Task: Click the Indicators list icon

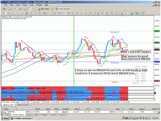Action: 131,13
